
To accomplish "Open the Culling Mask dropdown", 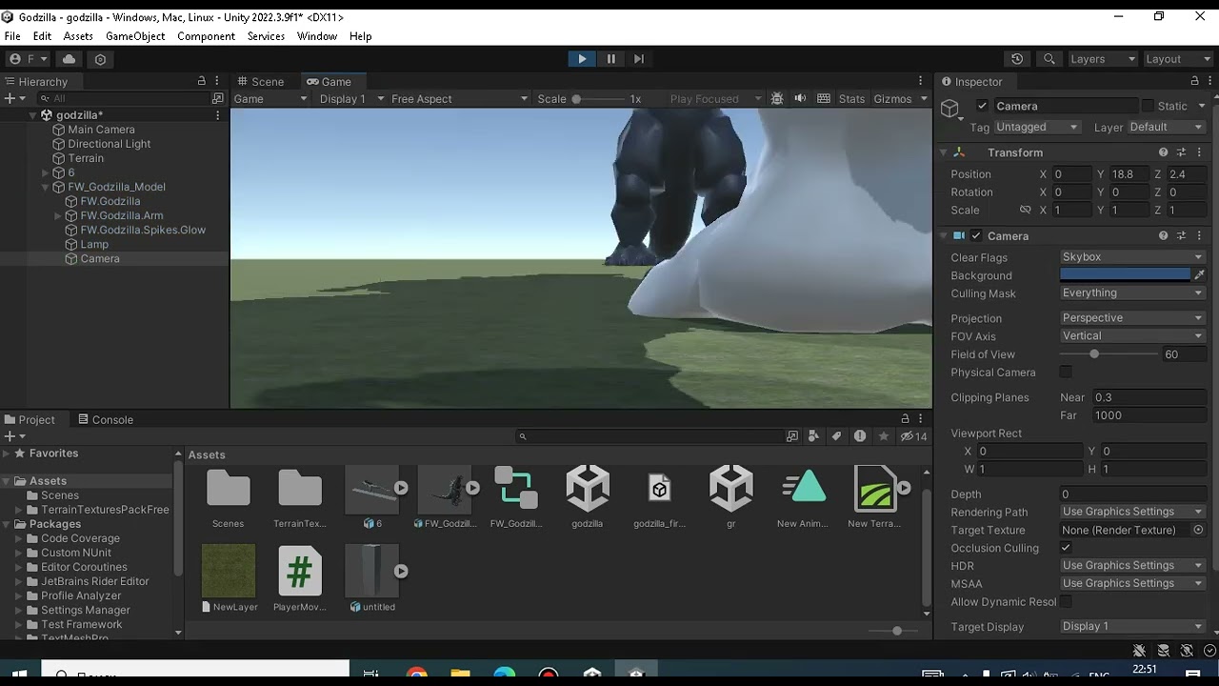I will [1132, 293].
